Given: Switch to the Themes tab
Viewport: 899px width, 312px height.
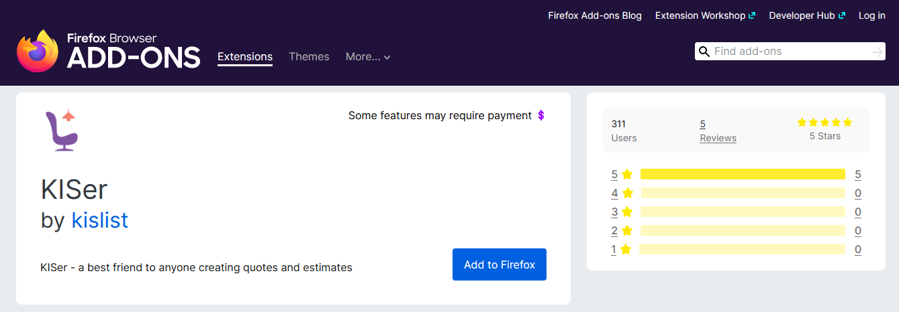Looking at the screenshot, I should [x=309, y=57].
